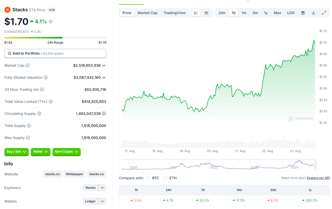This screenshot has width=332, height=209.
Task: Select 24h time range
Action: pyautogui.click(x=222, y=13)
